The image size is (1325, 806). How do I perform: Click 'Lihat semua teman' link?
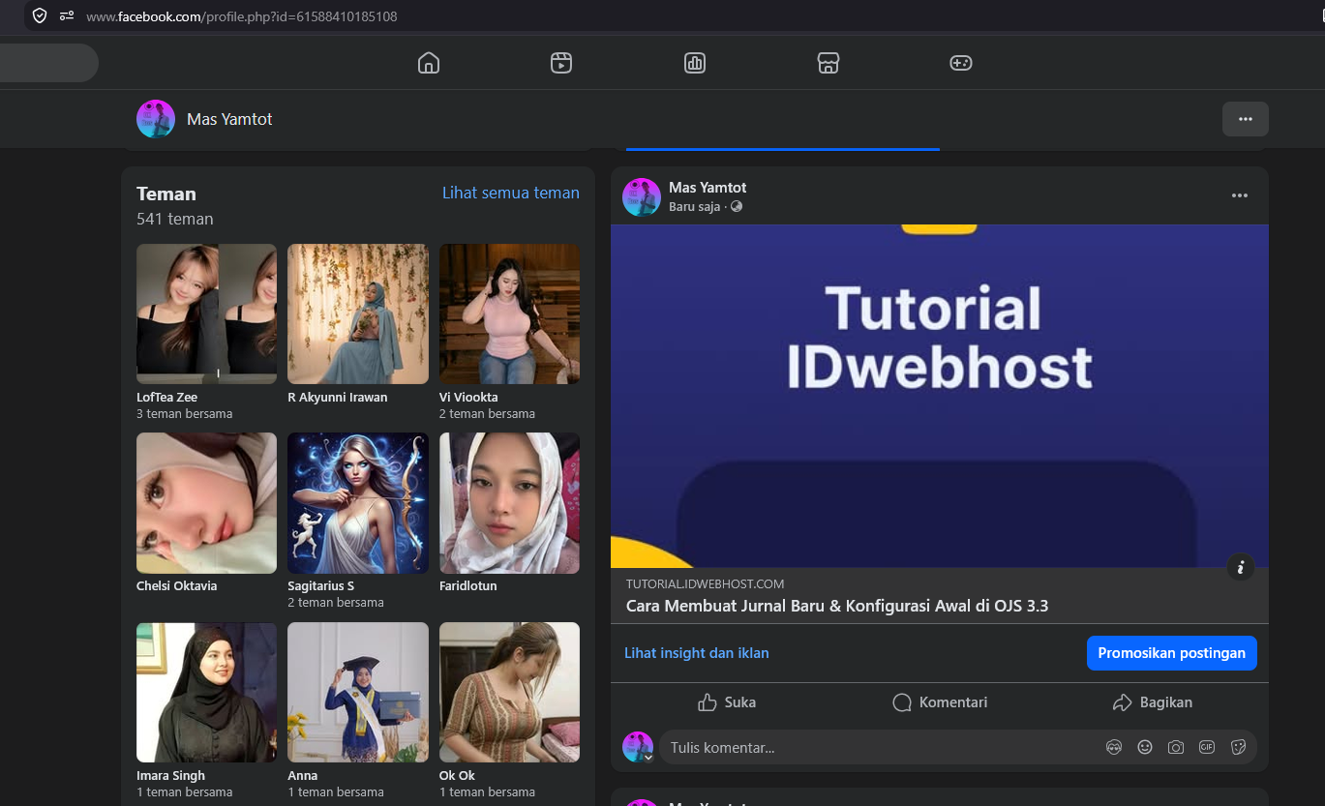511,193
